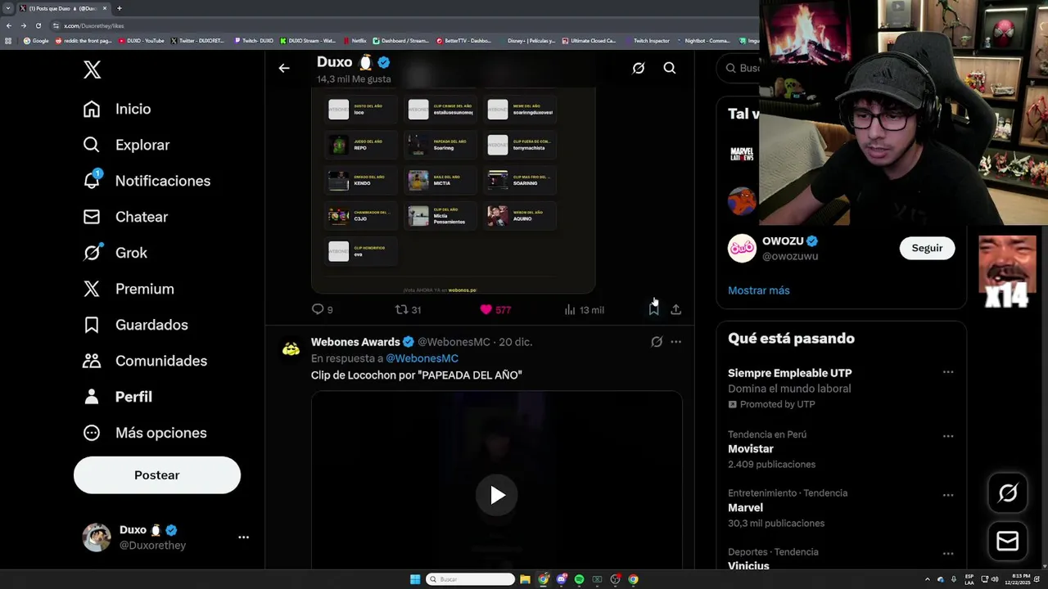Open the Explorar page
The height and width of the screenshot is (589, 1048).
[126, 145]
